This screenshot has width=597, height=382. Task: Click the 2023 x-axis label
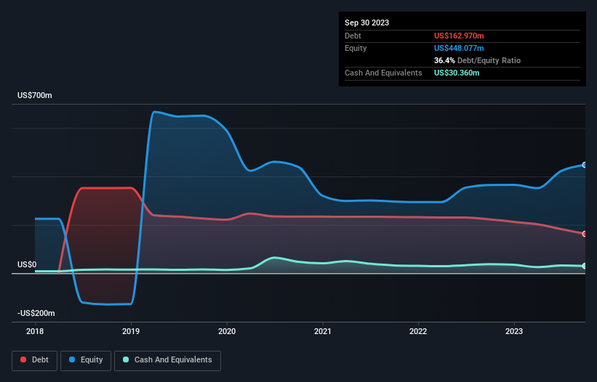click(x=514, y=331)
